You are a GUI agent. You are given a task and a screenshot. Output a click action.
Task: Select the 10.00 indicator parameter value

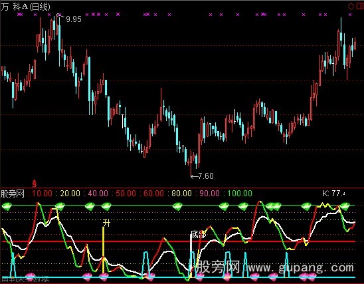42,194
